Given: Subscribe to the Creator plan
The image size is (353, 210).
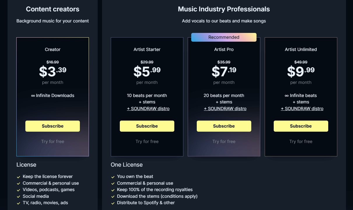Looking at the screenshot, I should coord(52,126).
